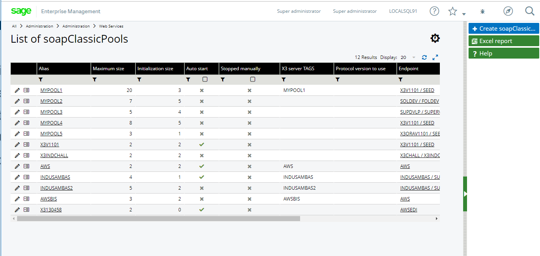
Task: Open the X3 server TAGS filter
Action: pyautogui.click(x=284, y=80)
